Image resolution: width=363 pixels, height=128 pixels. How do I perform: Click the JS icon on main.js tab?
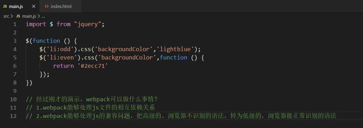5,7
